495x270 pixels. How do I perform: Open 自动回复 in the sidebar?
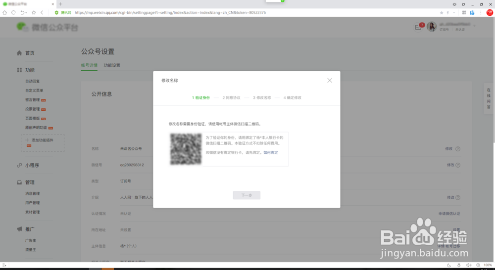click(33, 81)
